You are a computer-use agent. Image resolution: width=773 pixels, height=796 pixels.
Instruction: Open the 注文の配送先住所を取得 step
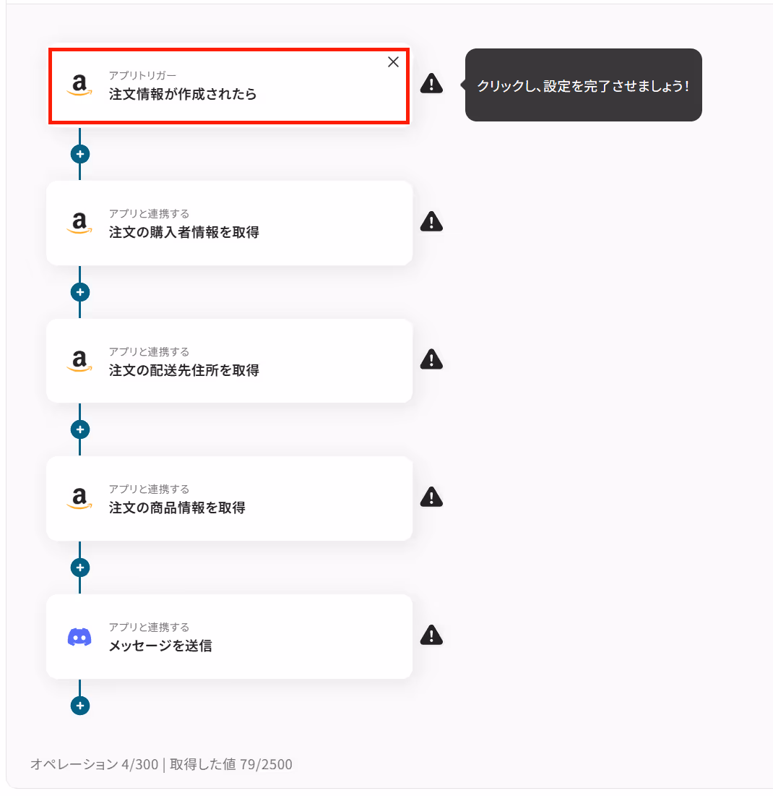tap(229, 361)
